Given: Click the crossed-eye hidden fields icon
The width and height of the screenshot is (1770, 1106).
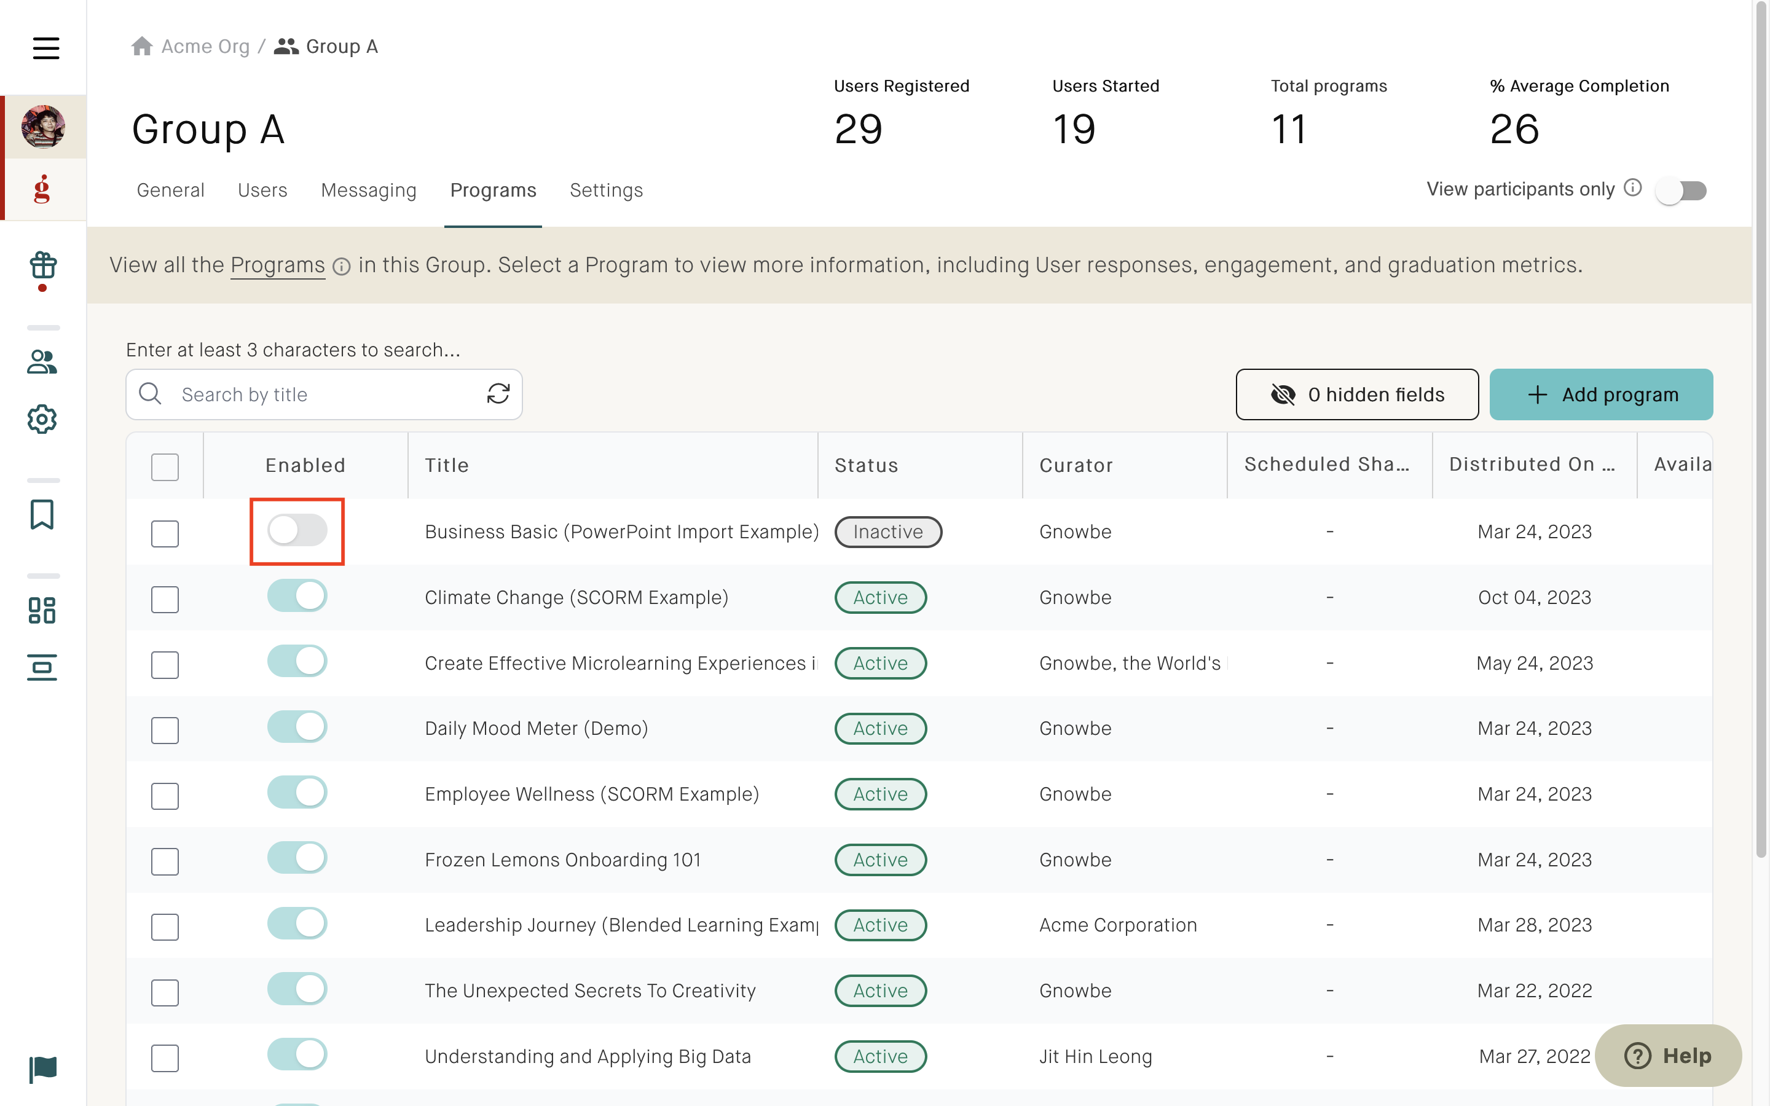Looking at the screenshot, I should (1284, 394).
